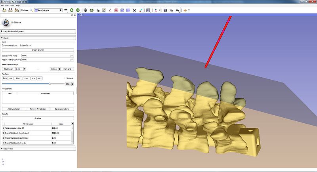Open the View menu
The image size is (317, 172).
coord(12,6)
